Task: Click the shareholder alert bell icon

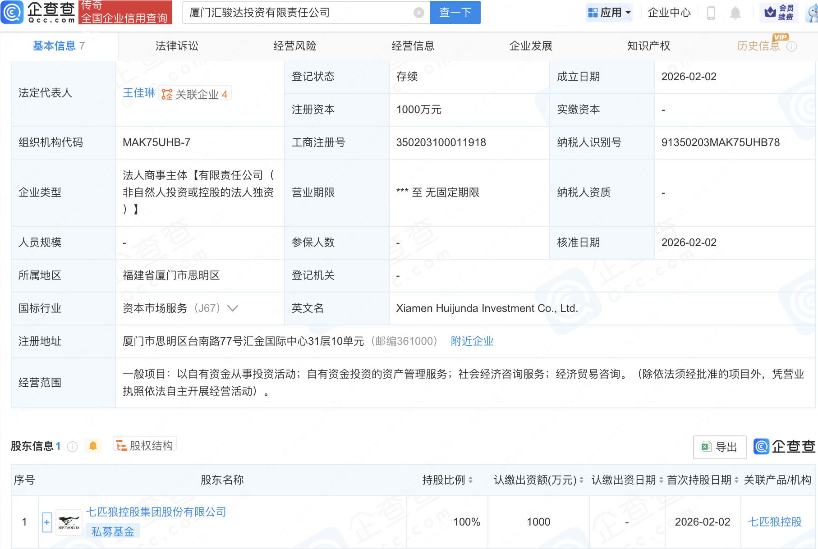Action: (93, 446)
